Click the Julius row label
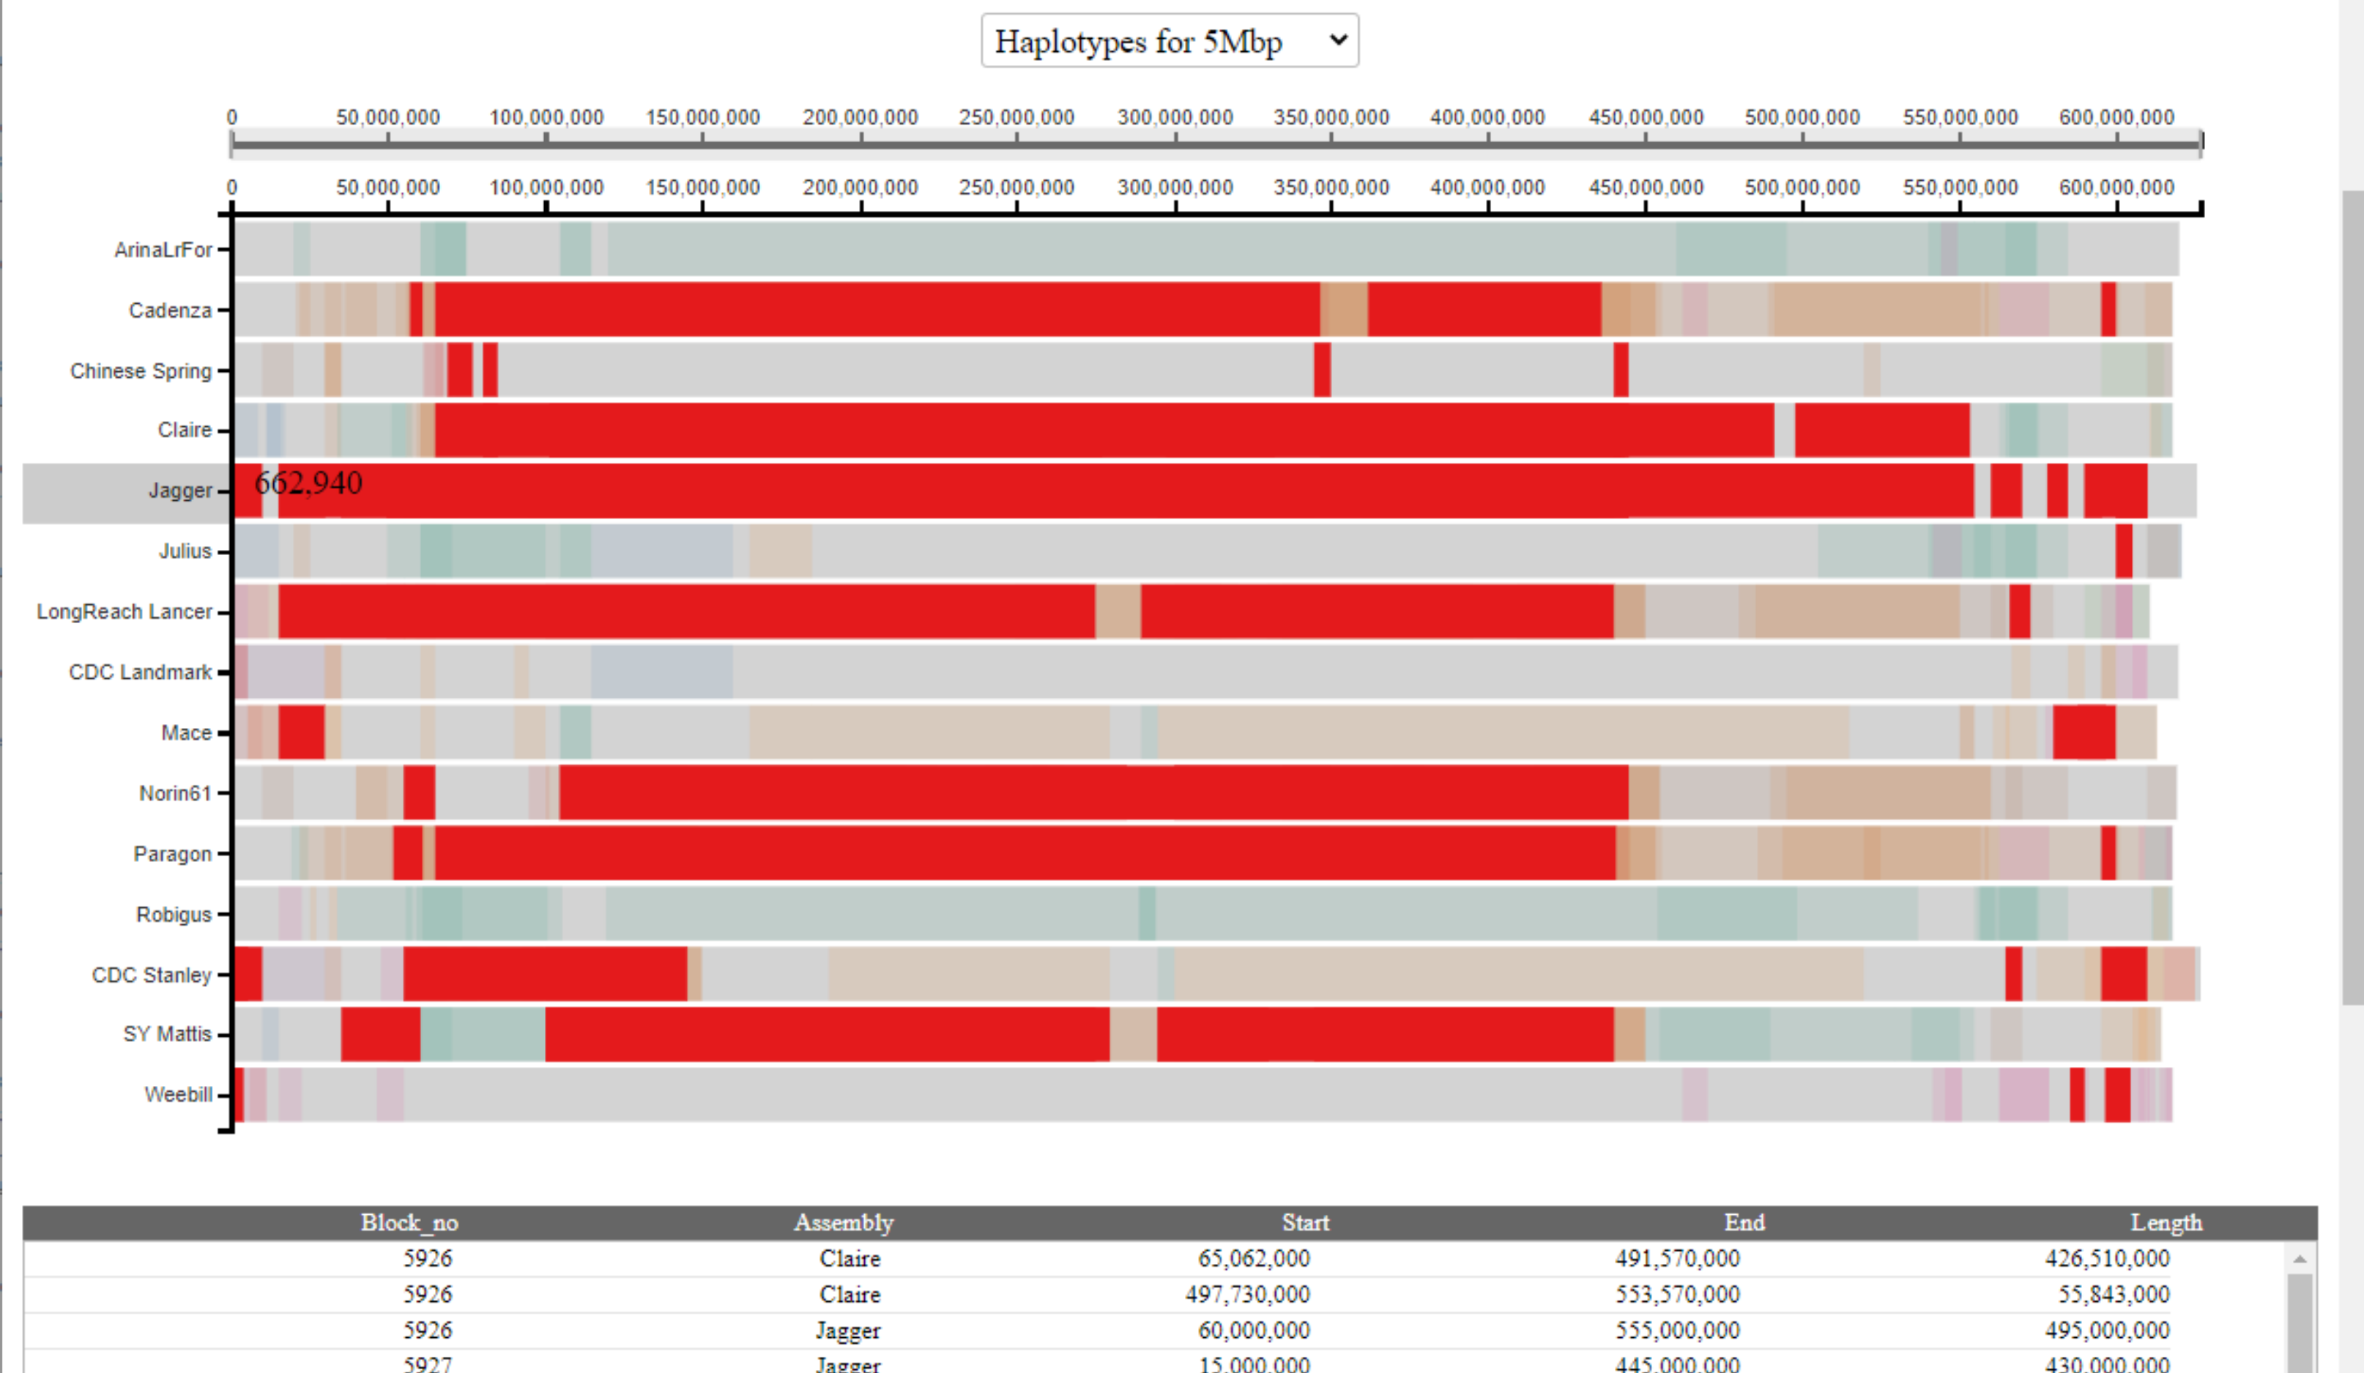Viewport: 2364px width, 1373px height. 185,551
